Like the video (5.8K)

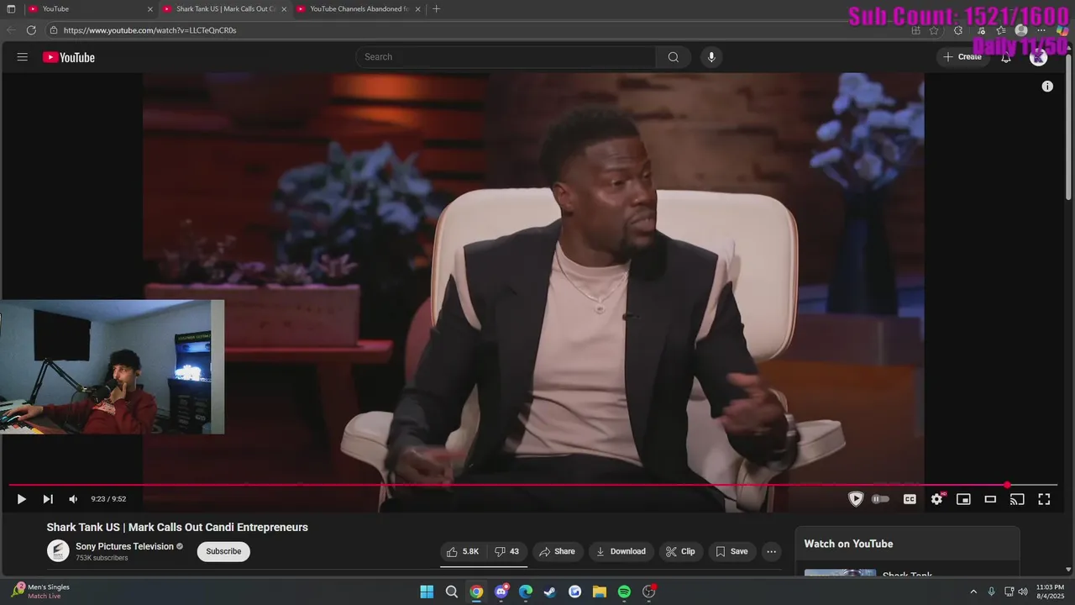[462, 551]
